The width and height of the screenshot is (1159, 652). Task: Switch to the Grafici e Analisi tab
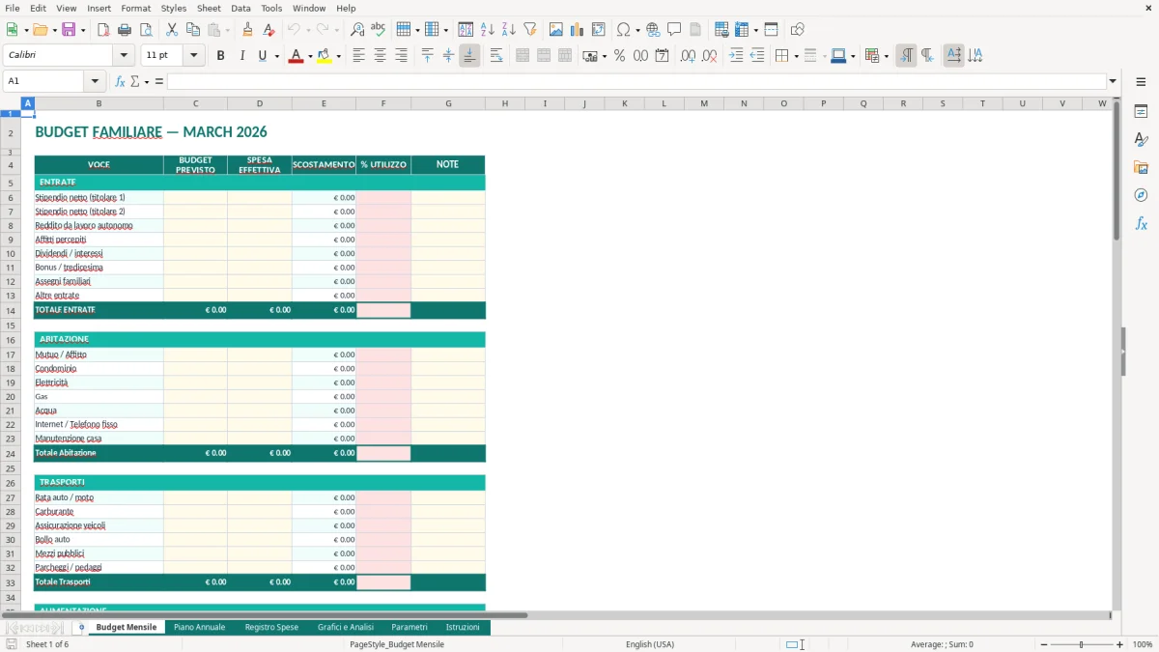[x=346, y=627]
